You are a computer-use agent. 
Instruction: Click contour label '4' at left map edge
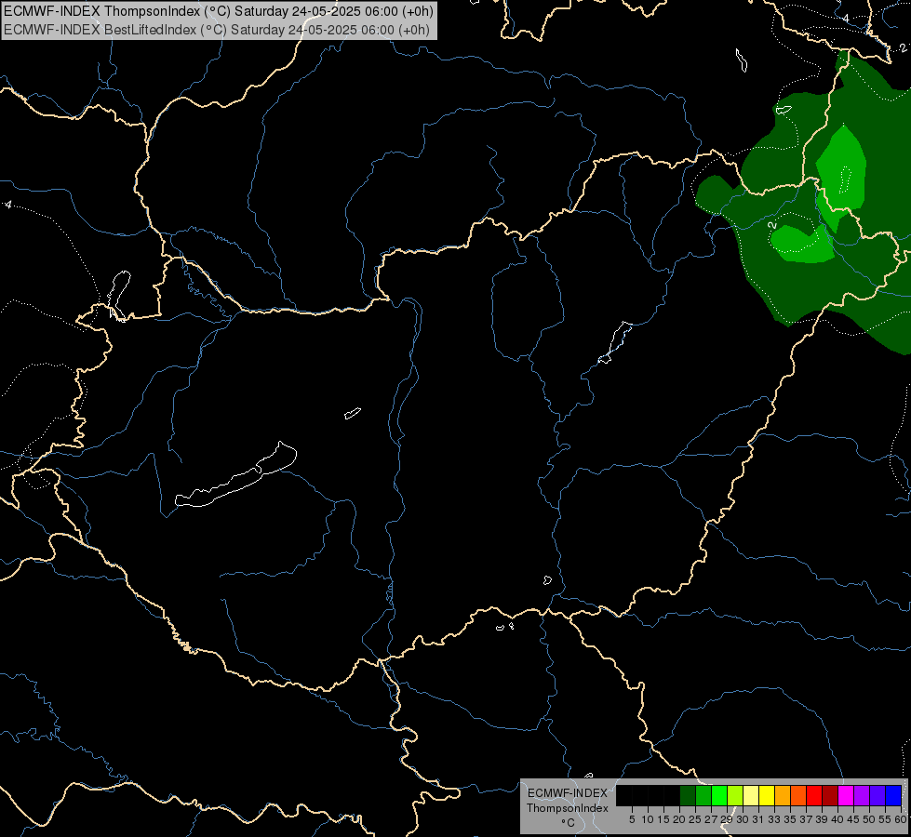pos(7,205)
